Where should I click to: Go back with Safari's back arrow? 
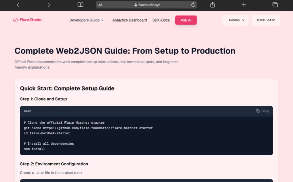click(x=18, y=5)
